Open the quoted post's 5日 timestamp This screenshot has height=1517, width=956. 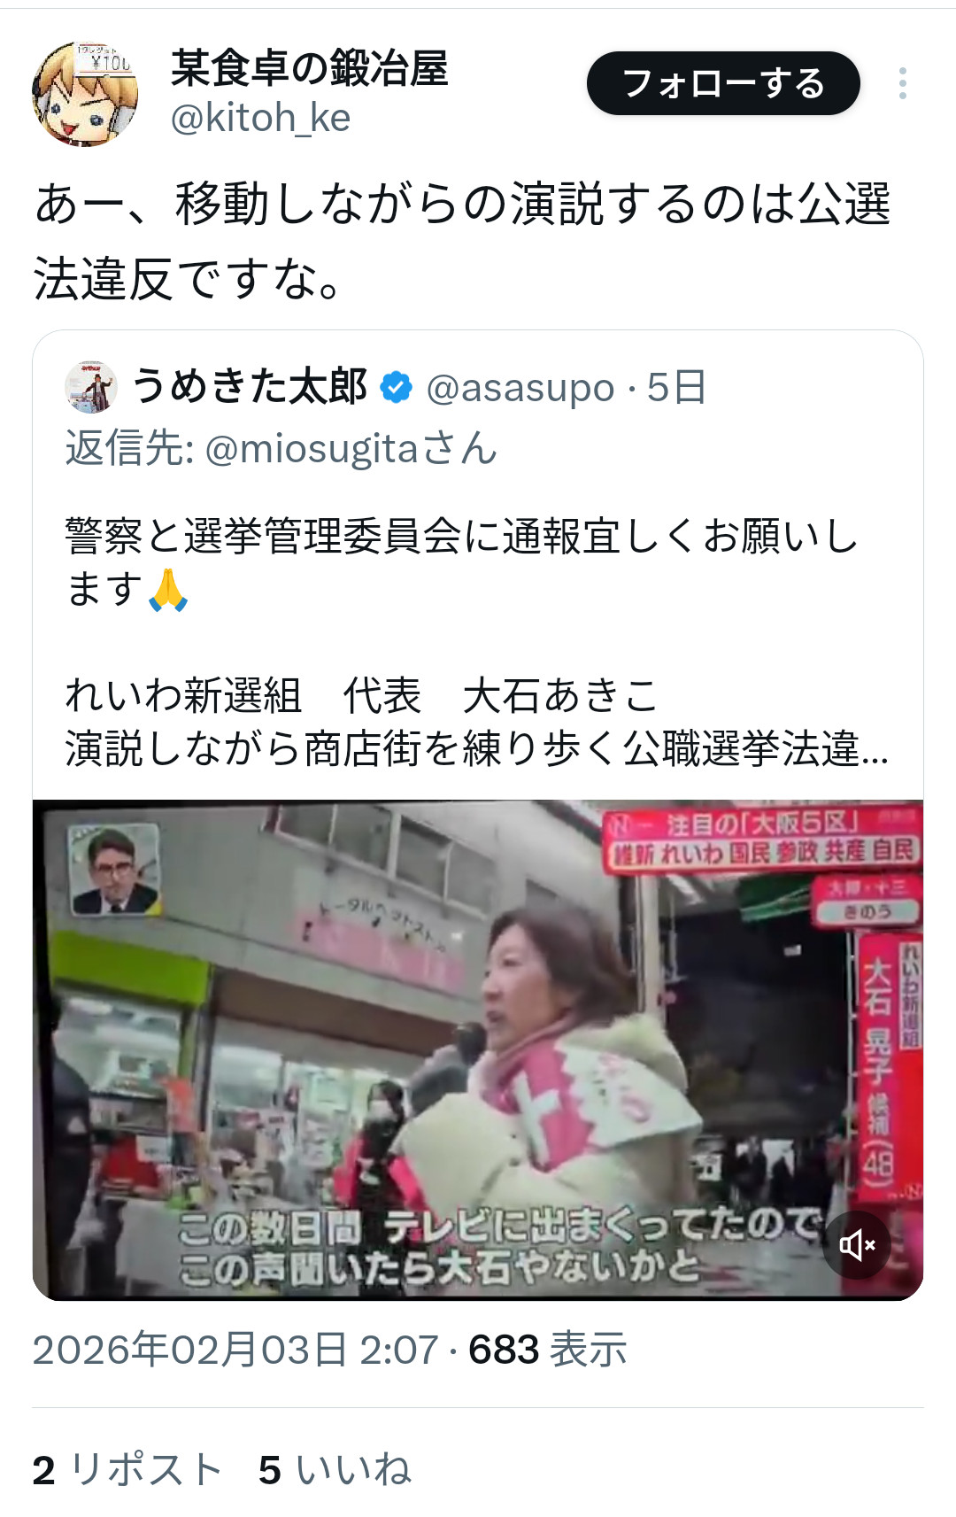coord(676,388)
